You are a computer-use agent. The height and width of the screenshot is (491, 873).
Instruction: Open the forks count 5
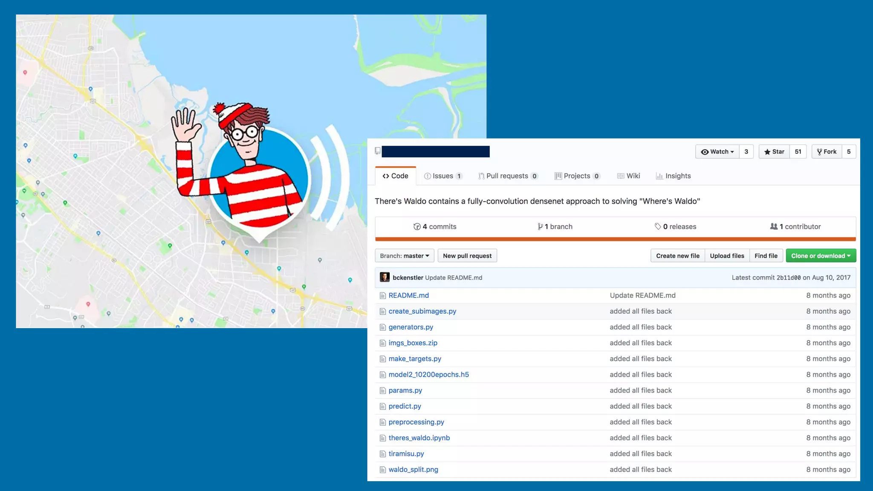coord(849,152)
